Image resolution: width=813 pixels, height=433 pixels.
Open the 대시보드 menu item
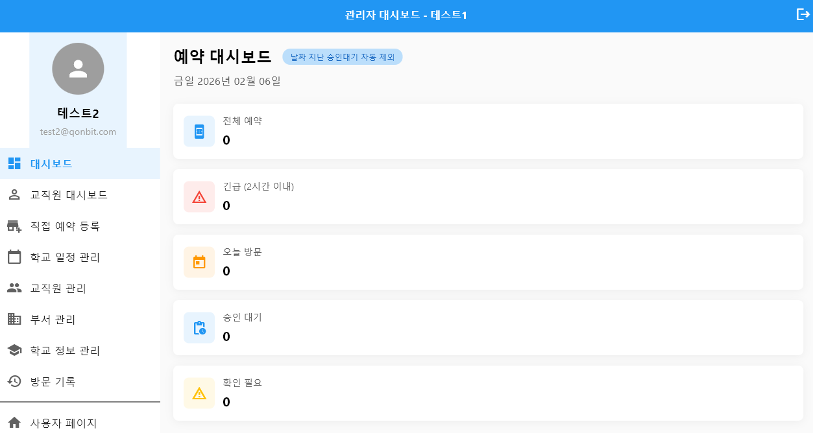click(x=51, y=163)
